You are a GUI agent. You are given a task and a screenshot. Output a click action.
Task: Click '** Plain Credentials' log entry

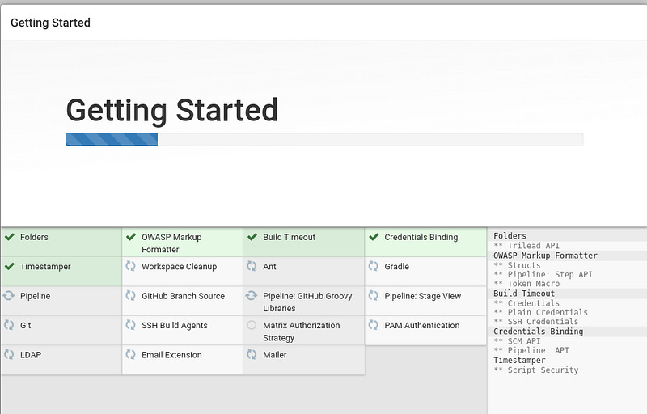540,312
